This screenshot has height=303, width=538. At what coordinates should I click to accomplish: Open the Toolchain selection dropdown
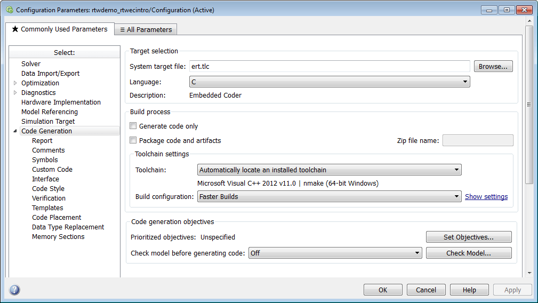[x=329, y=170]
